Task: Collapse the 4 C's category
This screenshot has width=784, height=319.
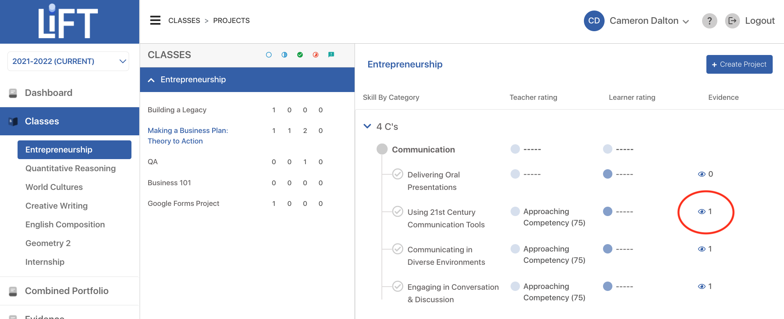Action: [x=367, y=126]
